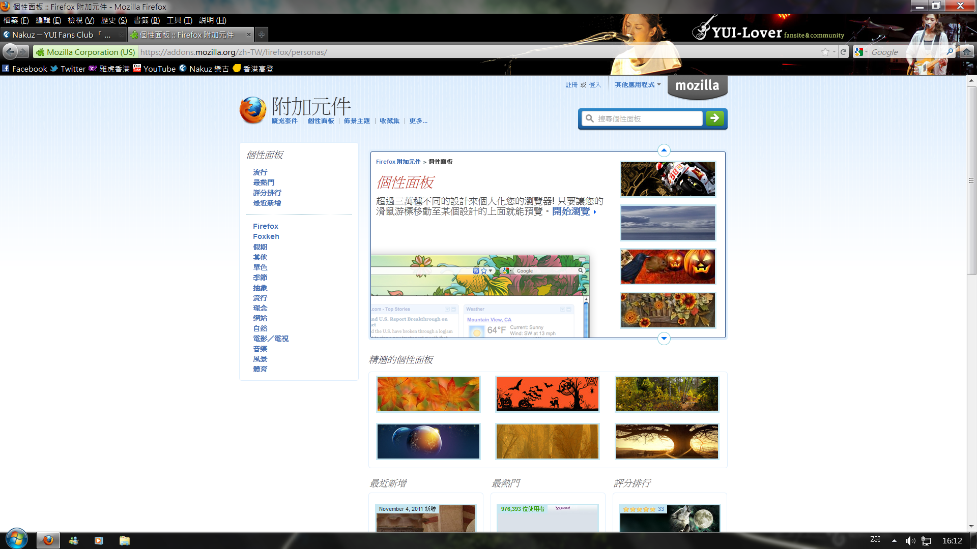Viewport: 977px width, 549px height.
Task: Click the browser back arrow button
Action: pos(10,52)
